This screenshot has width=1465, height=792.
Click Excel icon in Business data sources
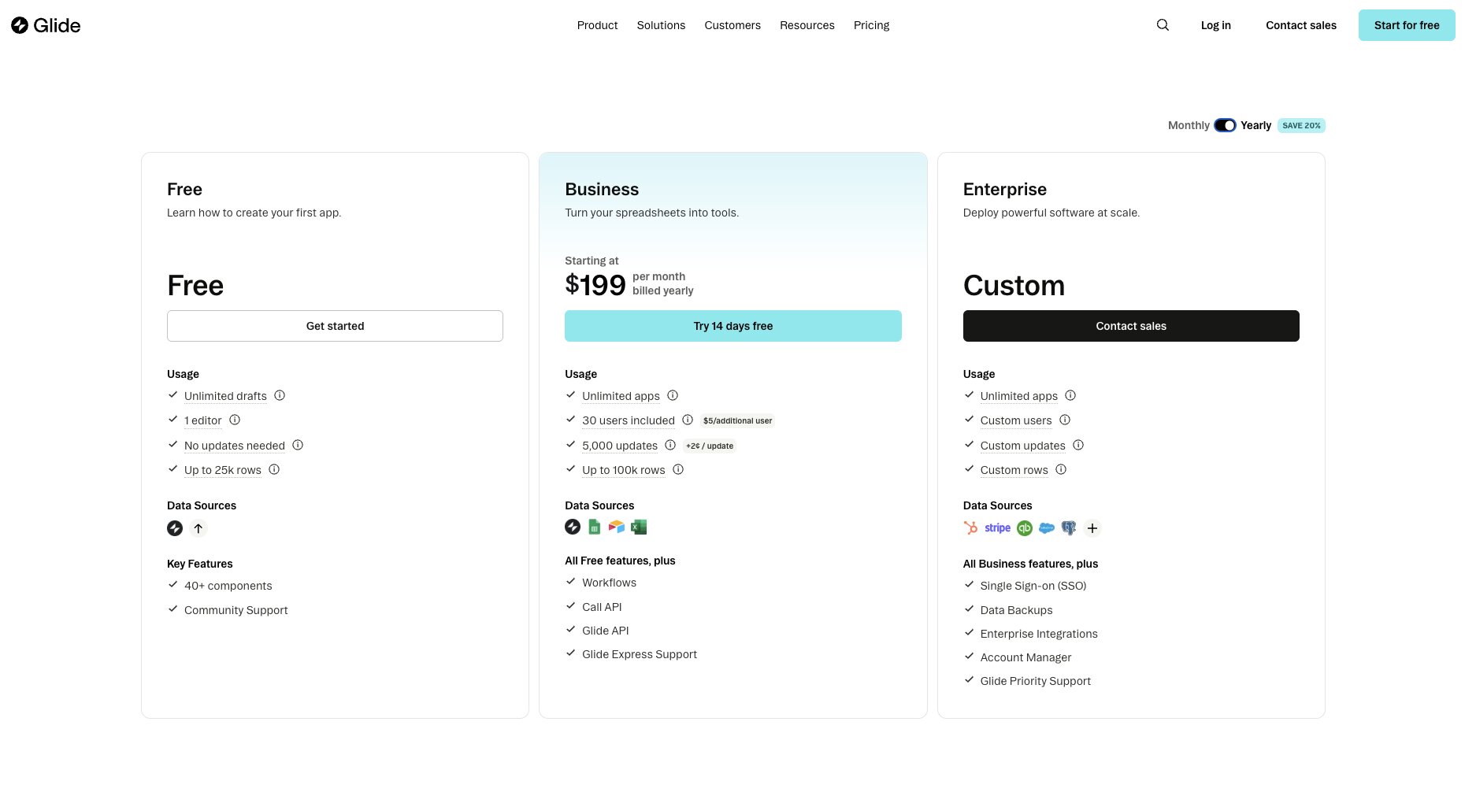click(x=639, y=527)
